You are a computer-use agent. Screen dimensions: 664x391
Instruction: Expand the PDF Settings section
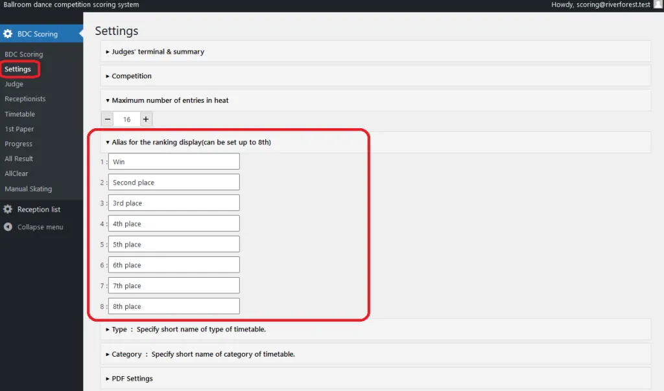pos(132,378)
